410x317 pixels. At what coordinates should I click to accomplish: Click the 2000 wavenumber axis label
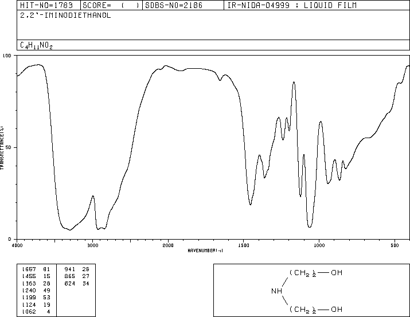click(168, 245)
